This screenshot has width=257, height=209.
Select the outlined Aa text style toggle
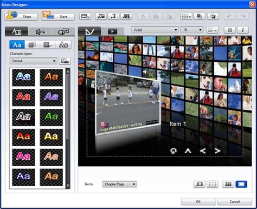tap(63, 44)
